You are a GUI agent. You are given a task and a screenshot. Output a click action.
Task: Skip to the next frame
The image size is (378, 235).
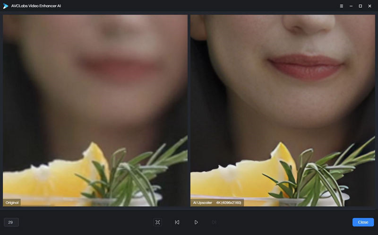(214, 222)
